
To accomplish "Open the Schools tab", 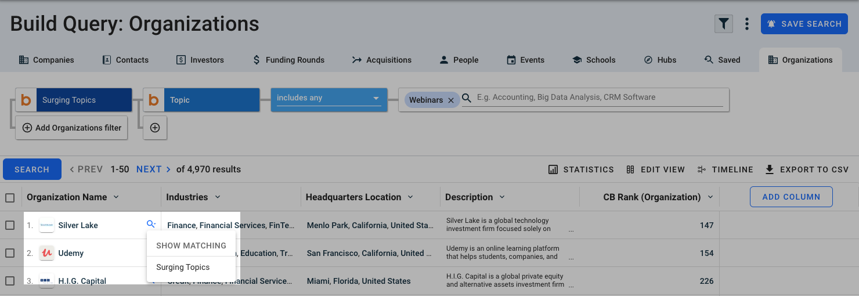I will pyautogui.click(x=594, y=60).
